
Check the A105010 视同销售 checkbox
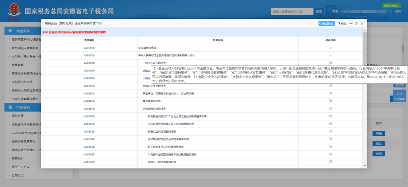[331, 116]
